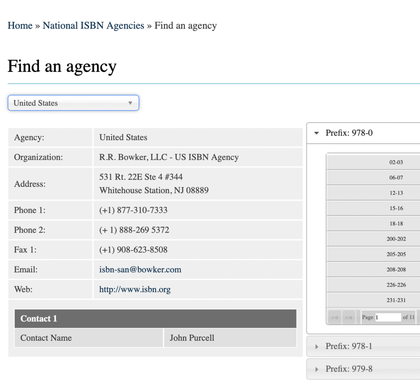This screenshot has width=420, height=387.
Task: Select the 12-13 range row
Action: click(x=396, y=193)
